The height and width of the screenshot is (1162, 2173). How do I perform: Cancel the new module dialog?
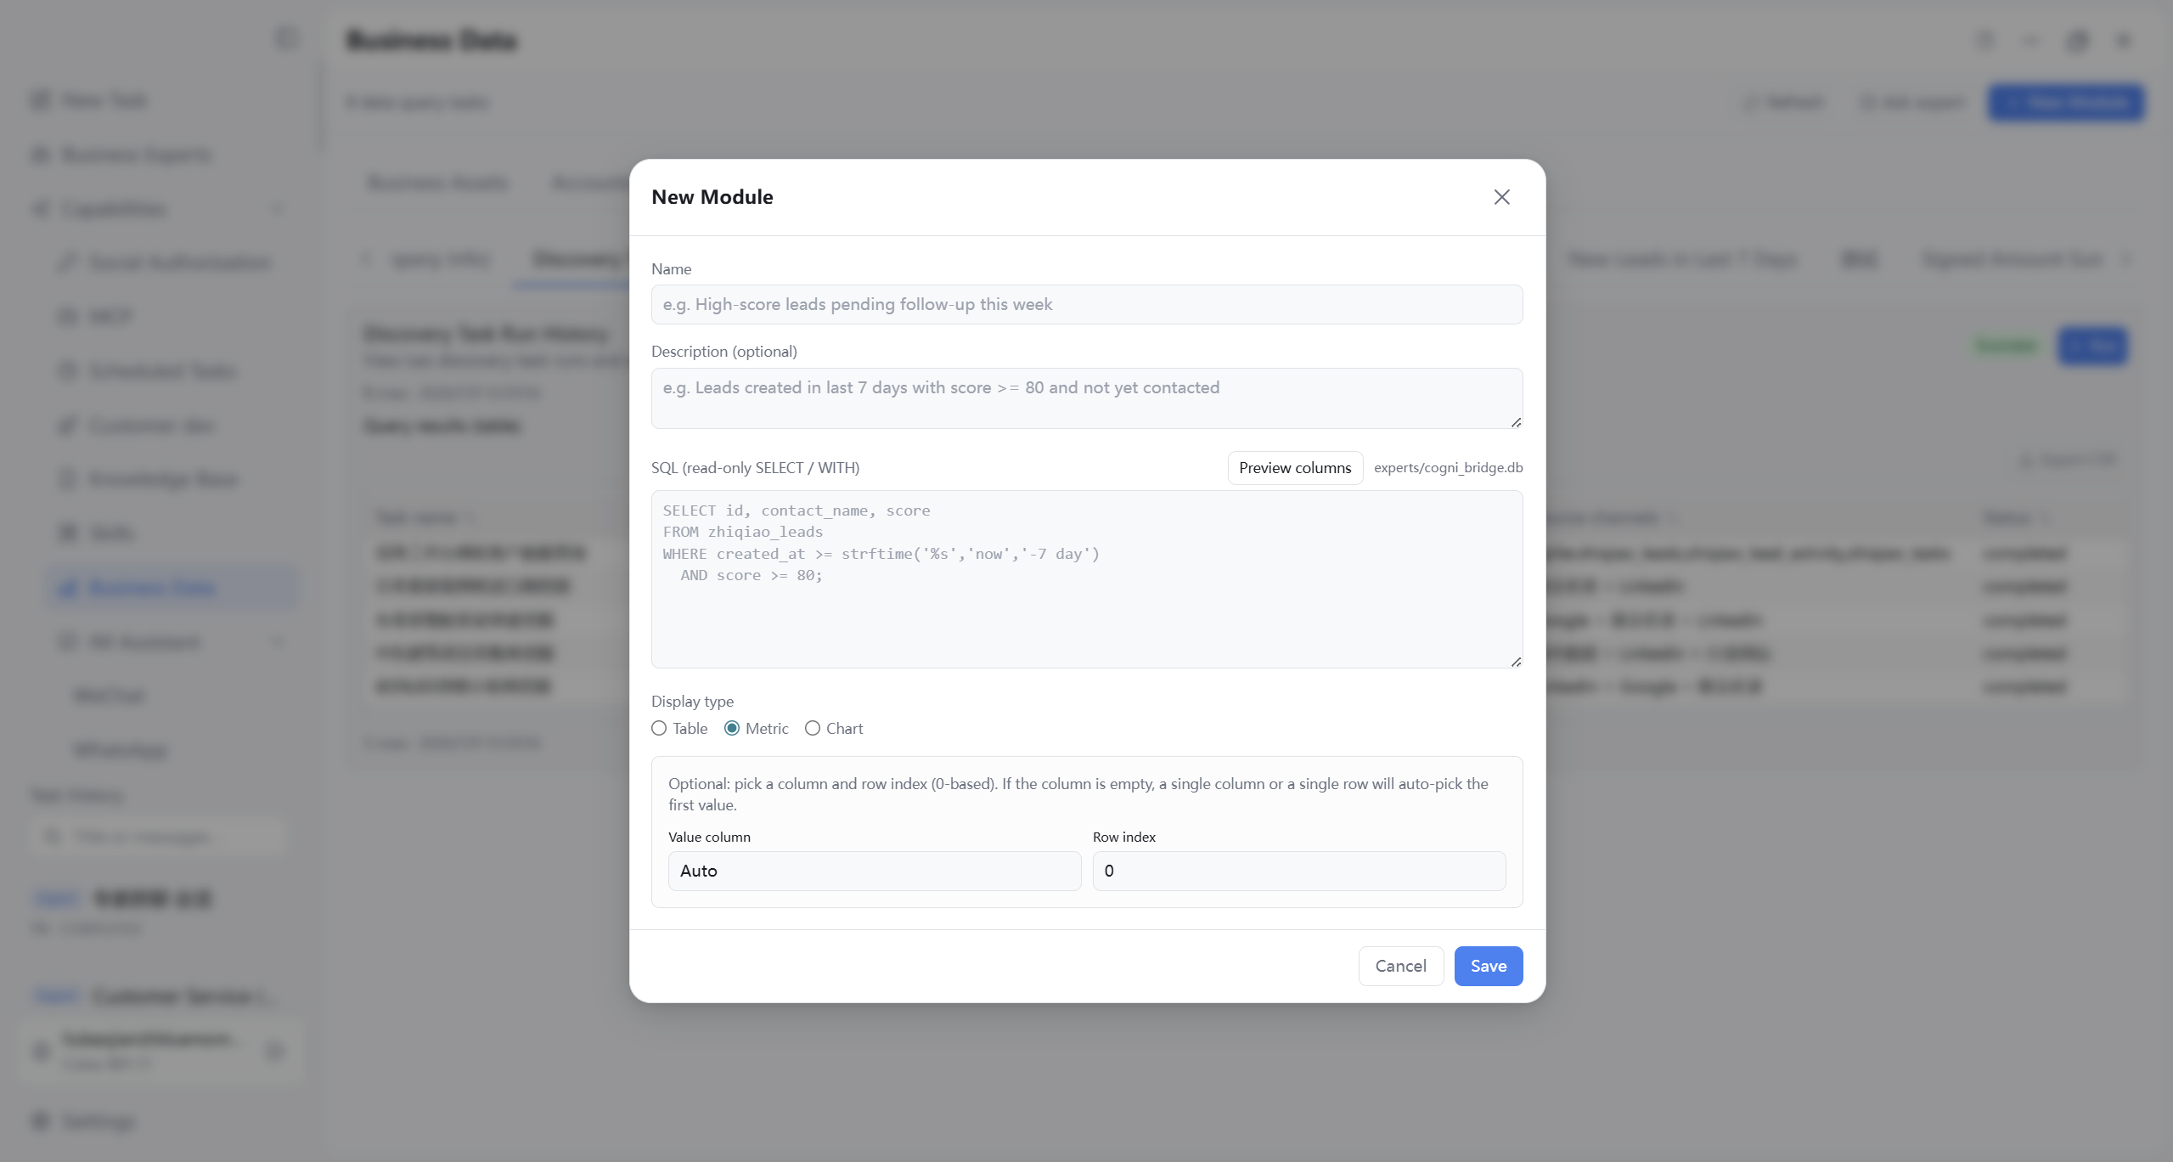pyautogui.click(x=1400, y=966)
